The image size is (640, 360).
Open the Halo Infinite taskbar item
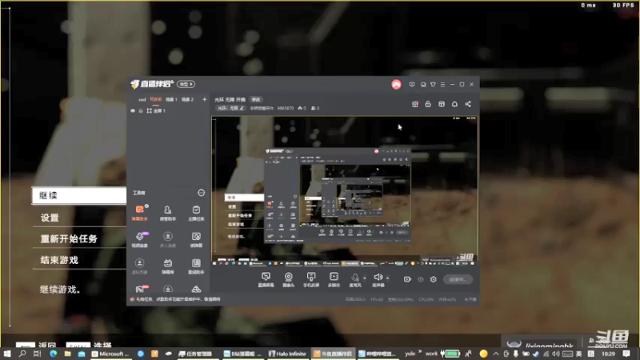coord(287,354)
